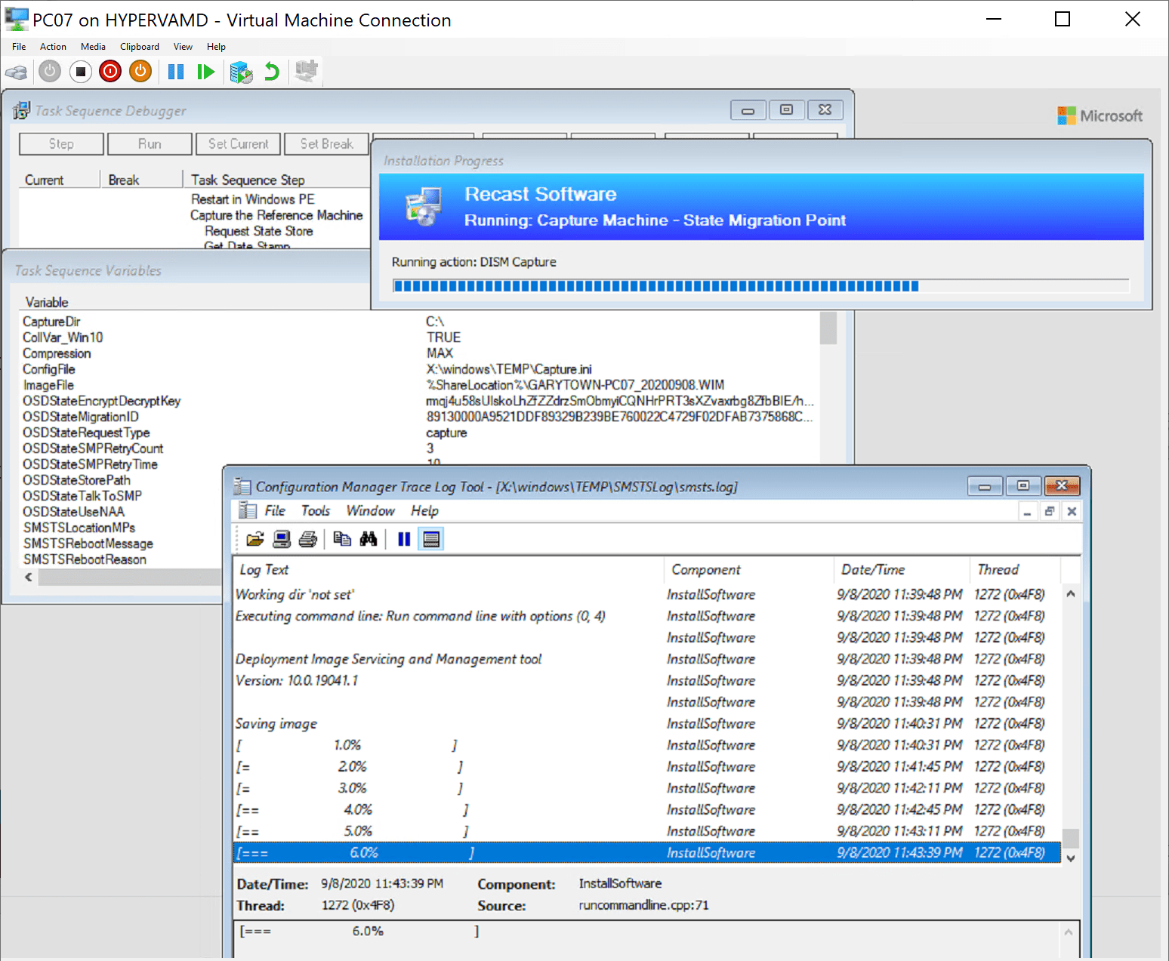Search the log with the binoculars icon

click(x=369, y=538)
